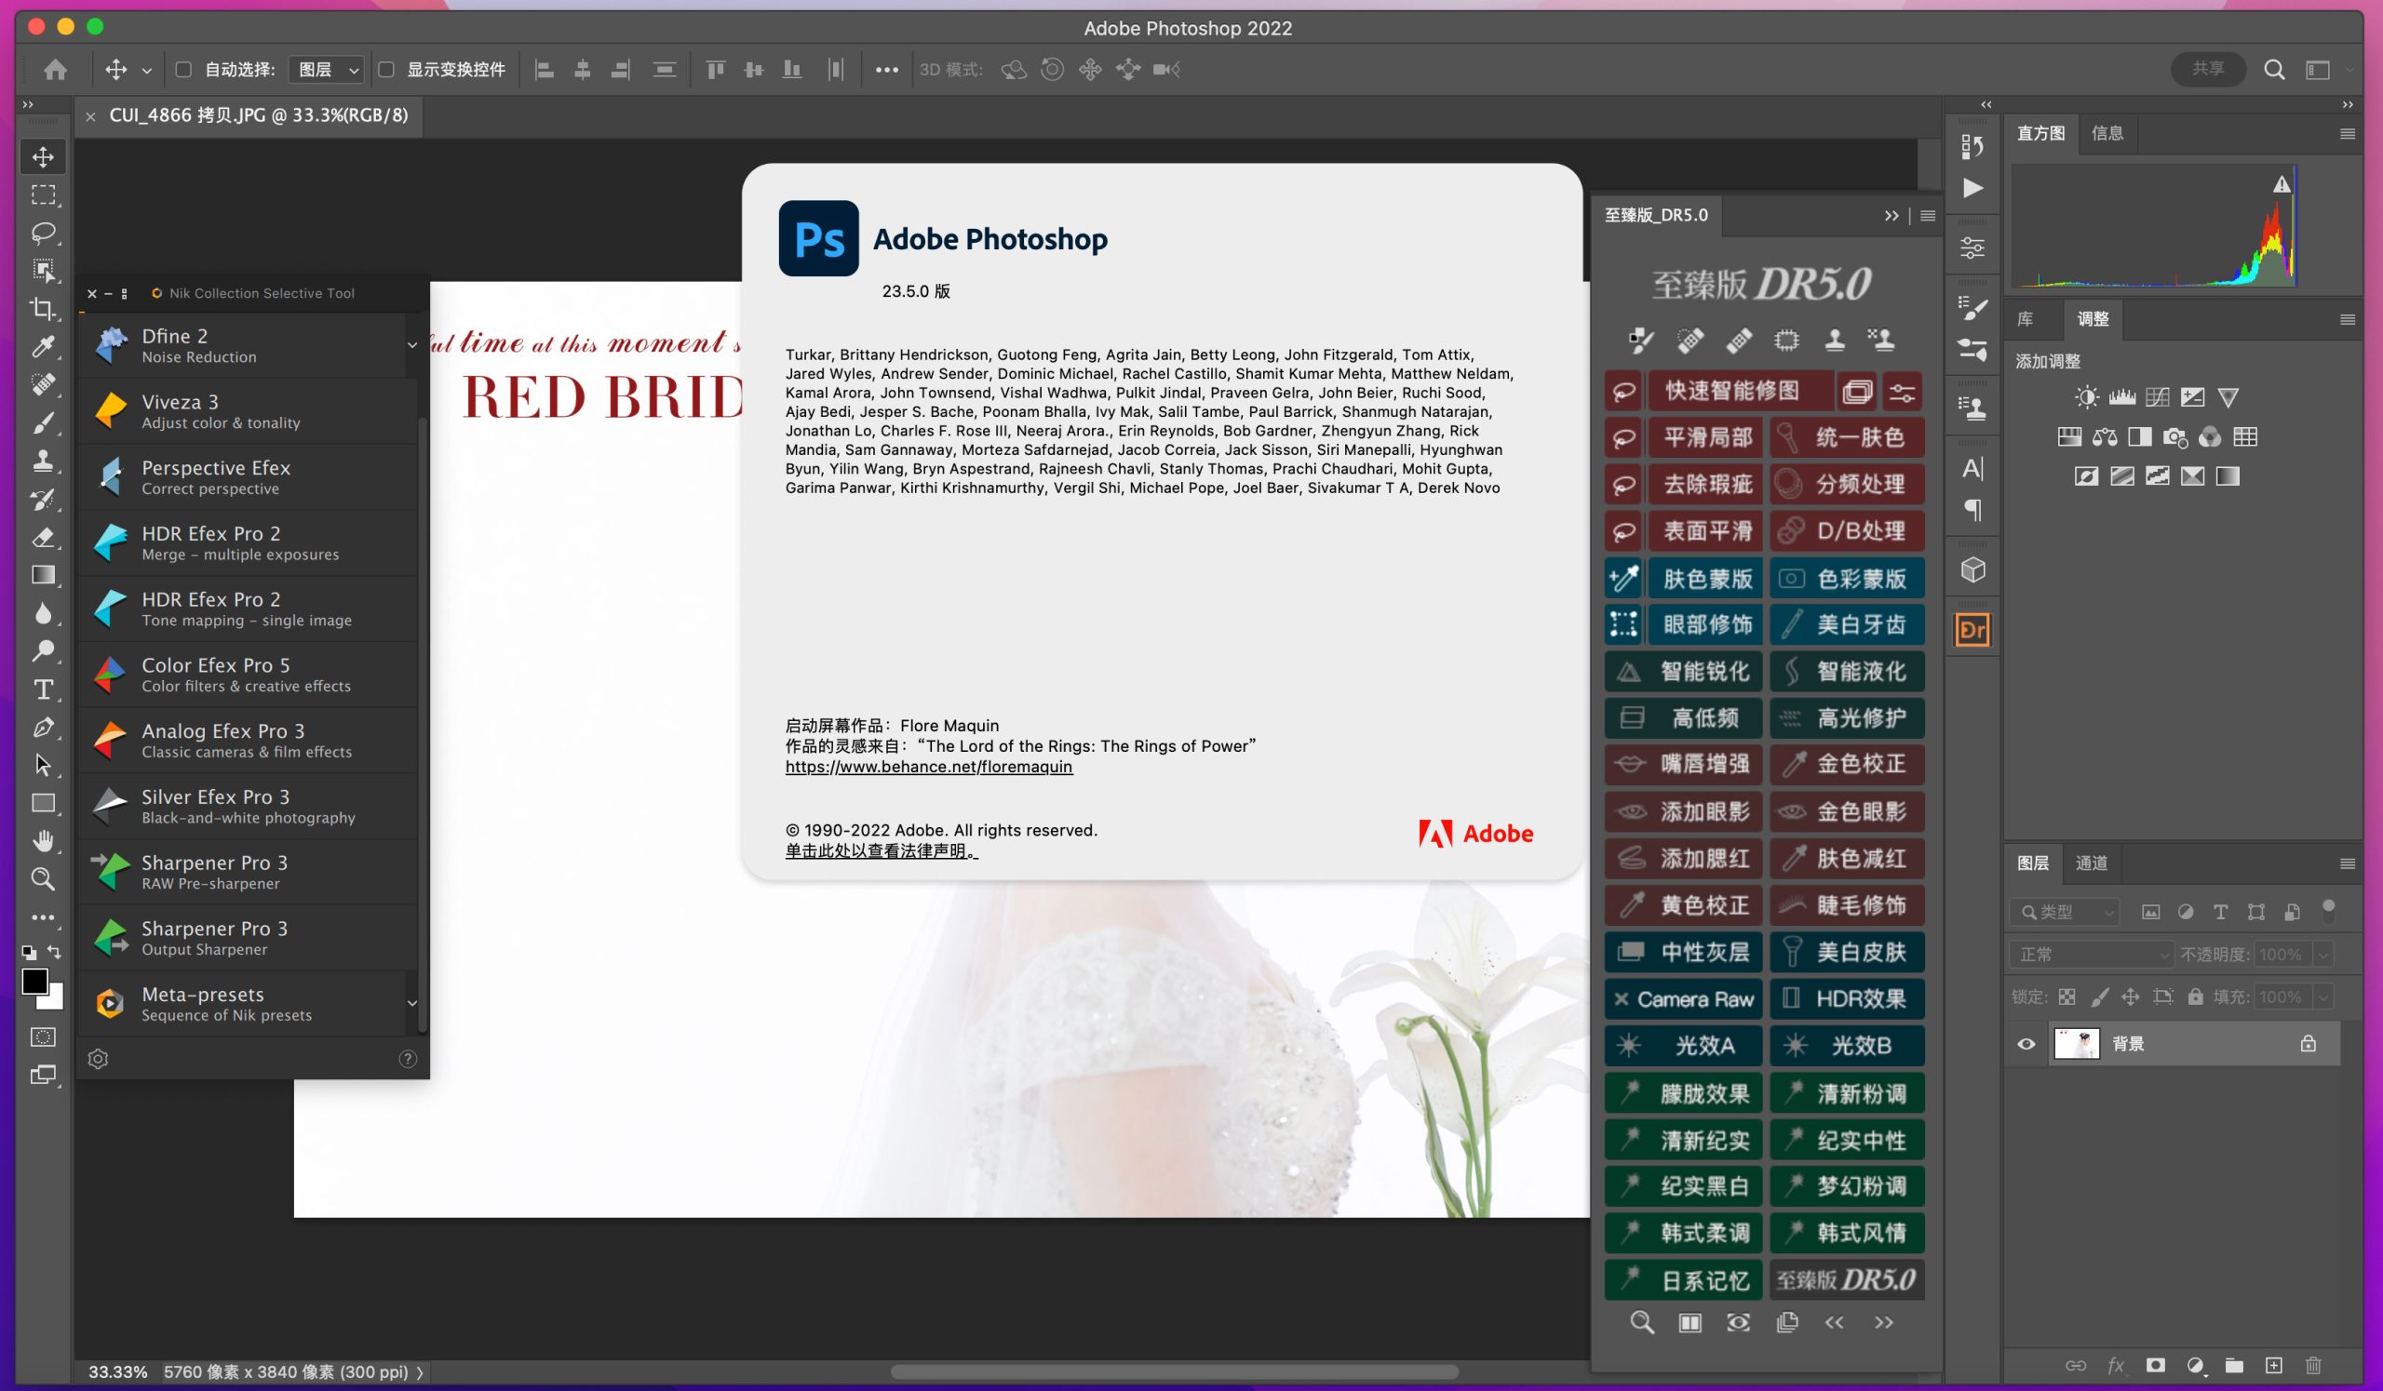2383x1391 pixels.
Task: Select the Eraser tool
Action: 43,538
